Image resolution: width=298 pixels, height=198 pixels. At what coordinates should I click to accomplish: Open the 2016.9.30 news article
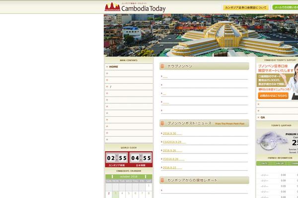pyautogui.click(x=172, y=133)
